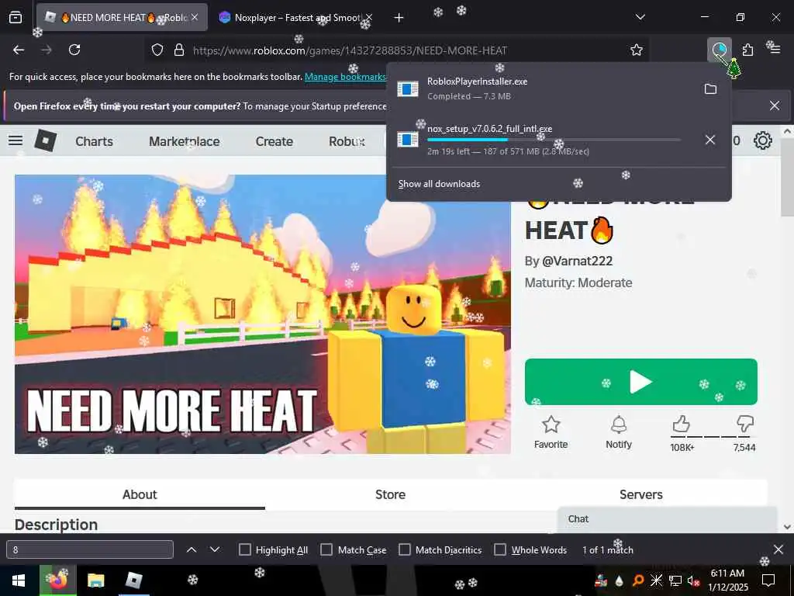Select the Servers tab
Image resolution: width=794 pixels, height=596 pixels.
coord(641,494)
